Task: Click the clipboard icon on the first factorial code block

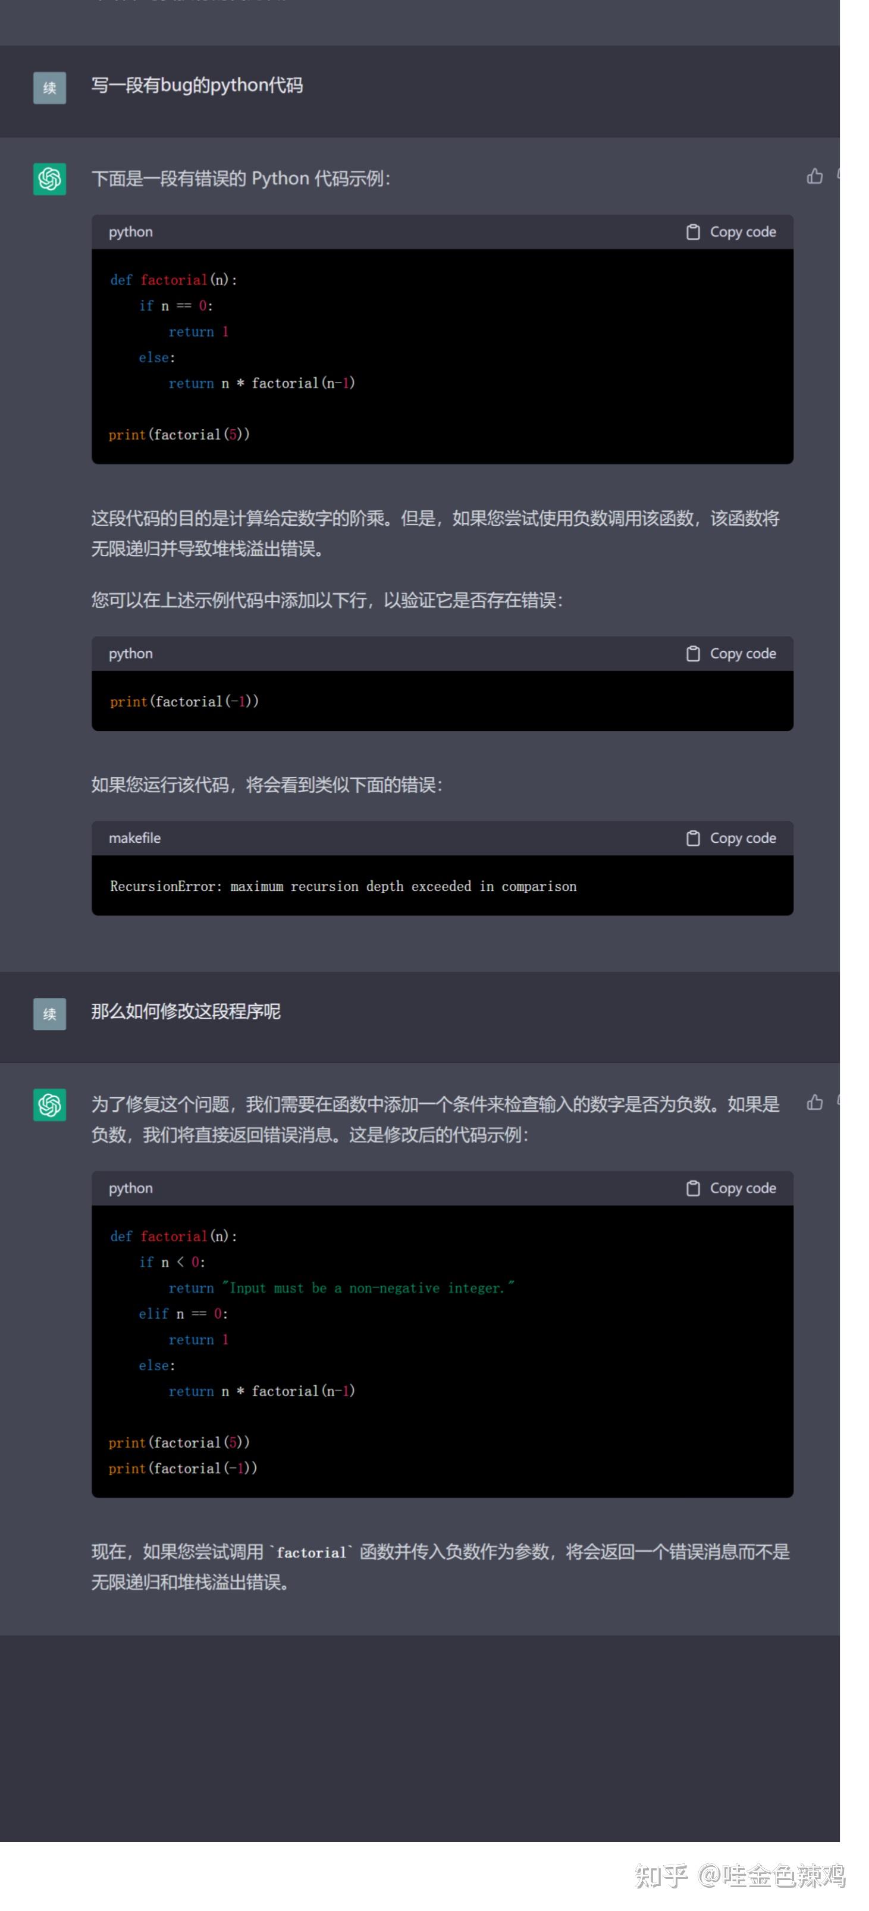Action: click(x=694, y=231)
